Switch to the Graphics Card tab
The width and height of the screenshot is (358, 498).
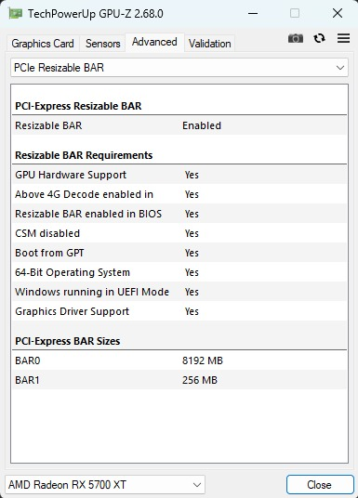coord(43,44)
